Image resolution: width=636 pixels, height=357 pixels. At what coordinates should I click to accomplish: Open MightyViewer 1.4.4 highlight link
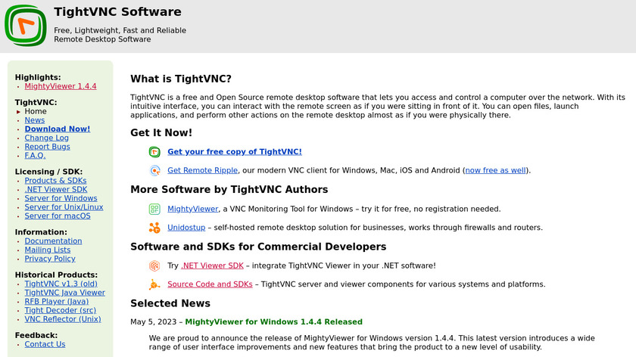click(x=61, y=86)
